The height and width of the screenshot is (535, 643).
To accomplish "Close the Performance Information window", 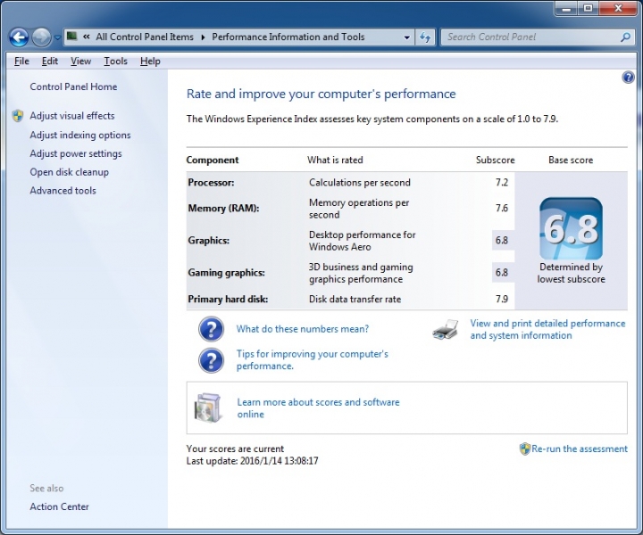I will point(618,8).
